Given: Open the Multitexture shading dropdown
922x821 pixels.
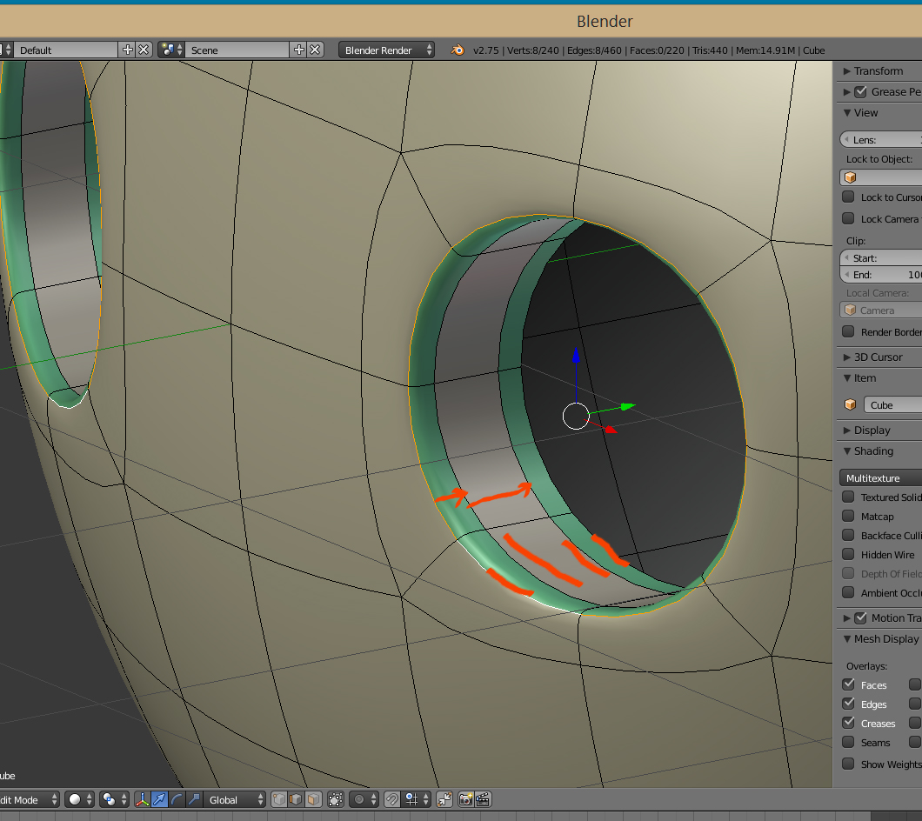Looking at the screenshot, I should 880,478.
